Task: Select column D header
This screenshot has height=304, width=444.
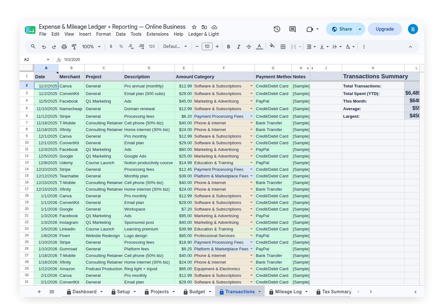Action: tap(149, 68)
